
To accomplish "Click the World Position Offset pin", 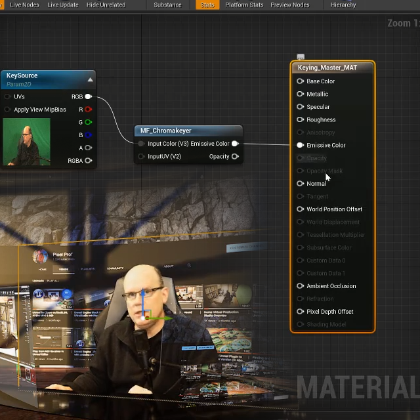I will [301, 209].
